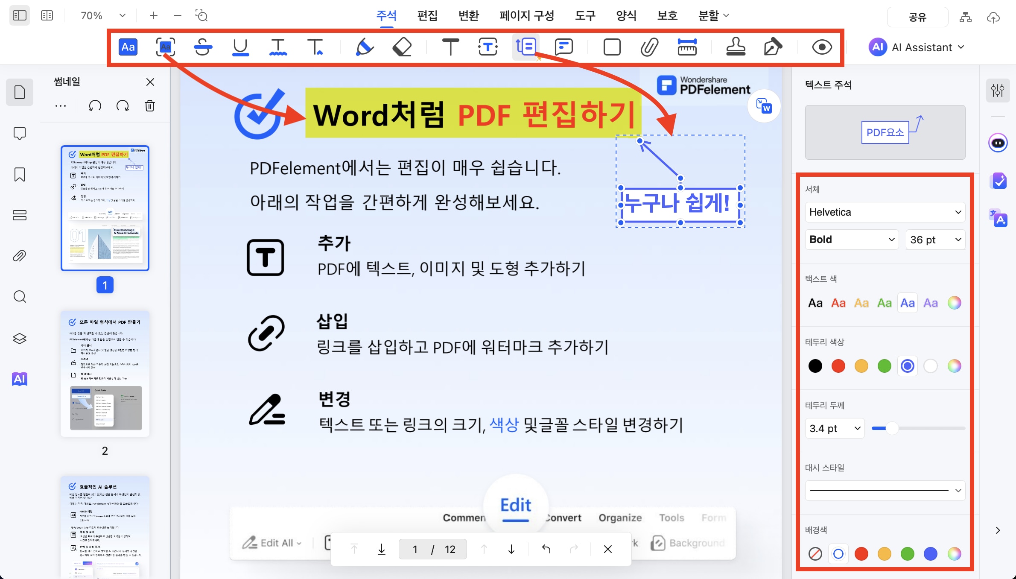Open the dash style dropdown
Viewport: 1016px width, 579px height.
coord(885,491)
